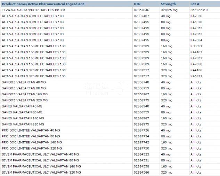220x176 pixels.
Task: Click DIN 02366967
Action: coord(141,118)
